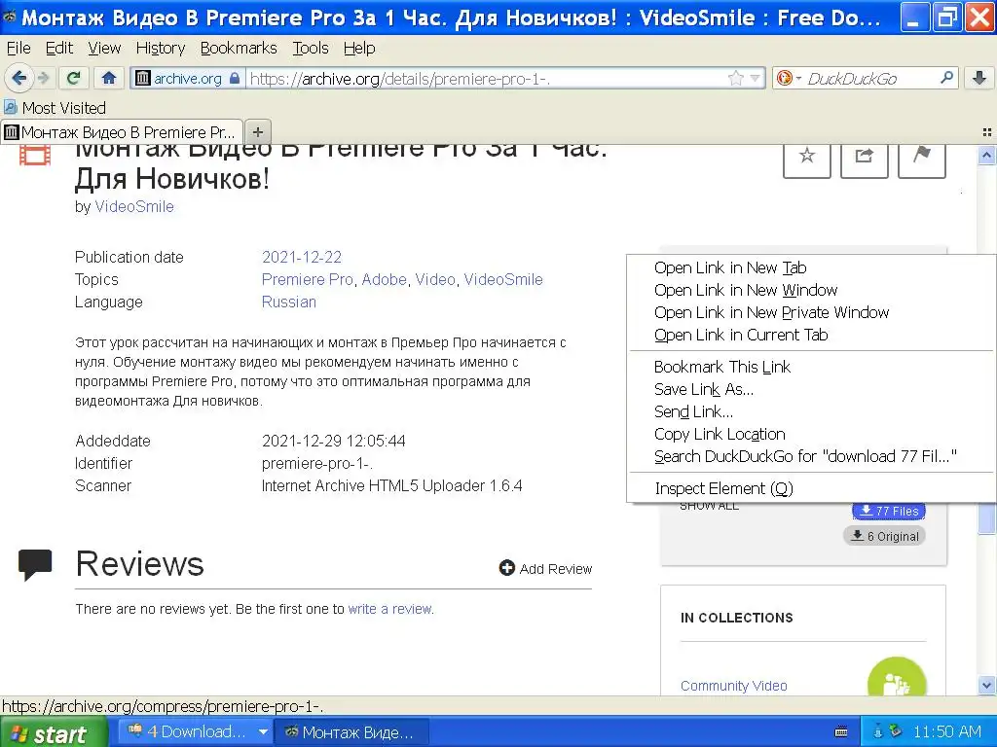Select Search DuckDuckGo for download 77 Files
Image resolution: width=997 pixels, height=747 pixels.
pos(811,457)
